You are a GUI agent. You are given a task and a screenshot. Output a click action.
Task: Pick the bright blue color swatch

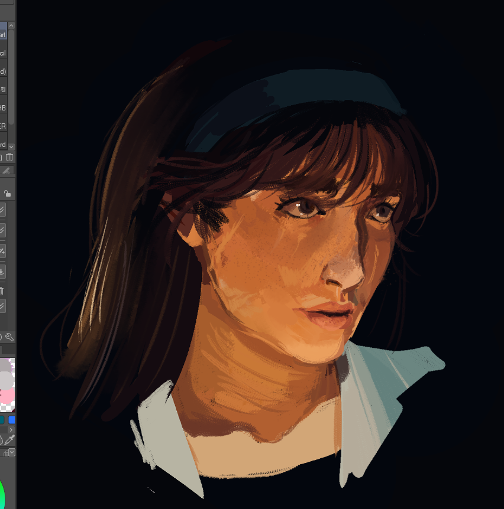(12, 420)
